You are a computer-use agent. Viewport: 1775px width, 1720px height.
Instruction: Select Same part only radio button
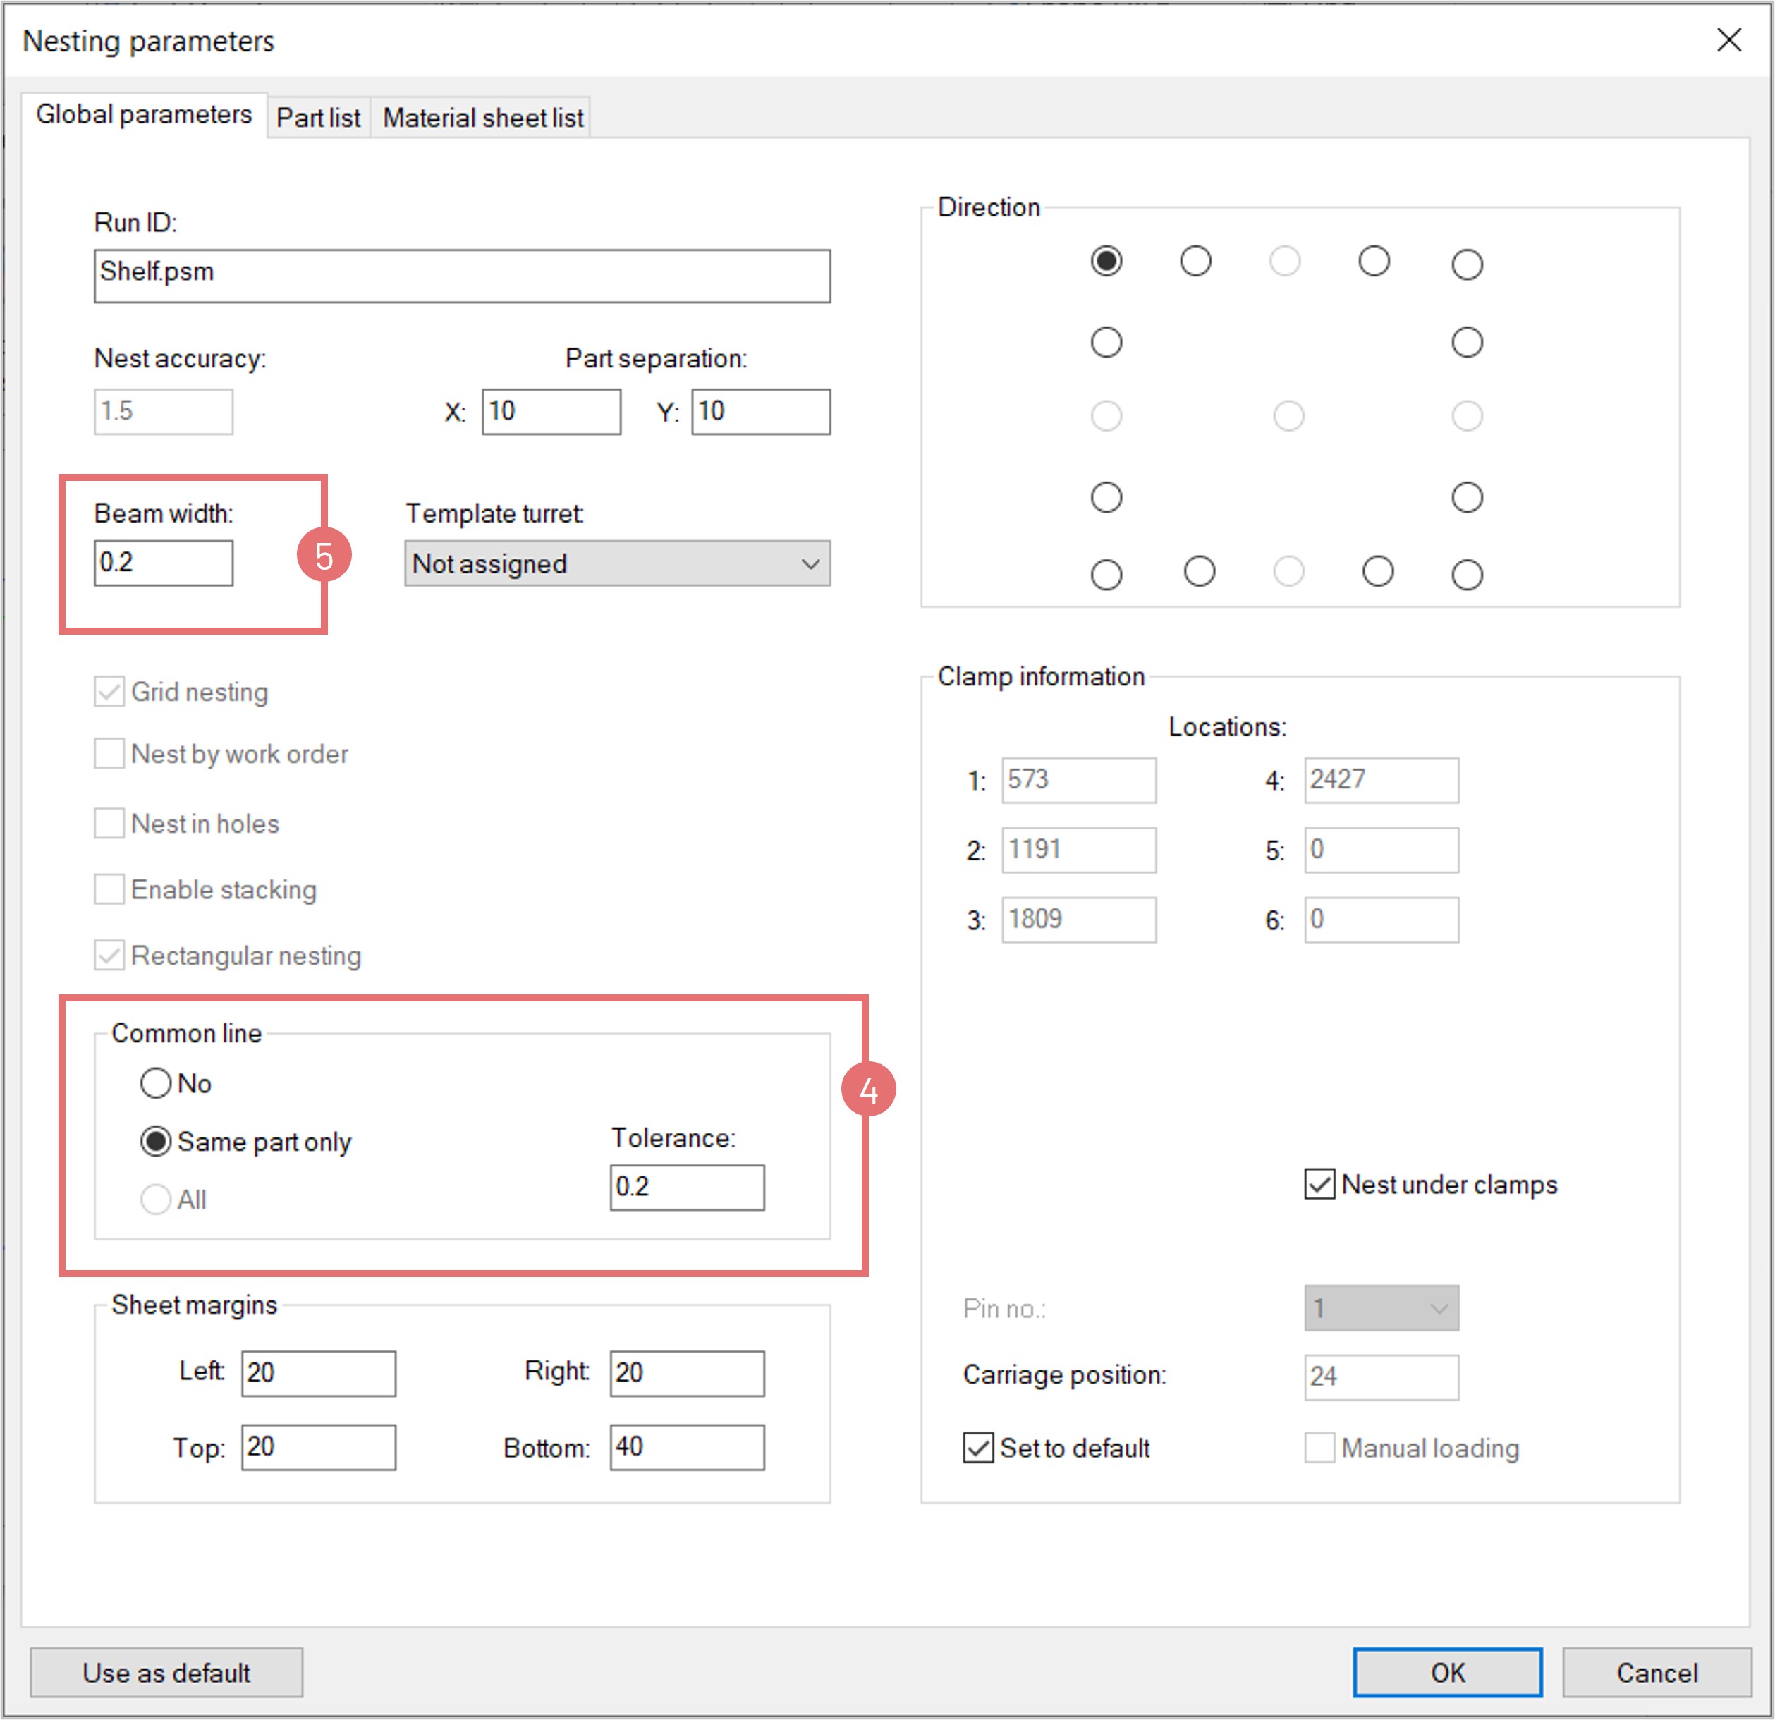[x=156, y=1141]
